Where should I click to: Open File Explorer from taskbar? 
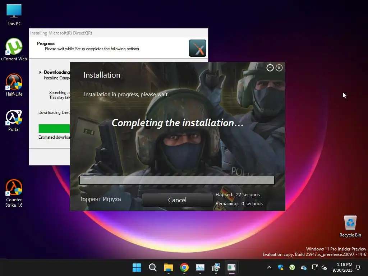point(169,267)
